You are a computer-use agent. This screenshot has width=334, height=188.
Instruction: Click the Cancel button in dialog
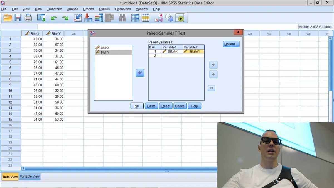180,106
